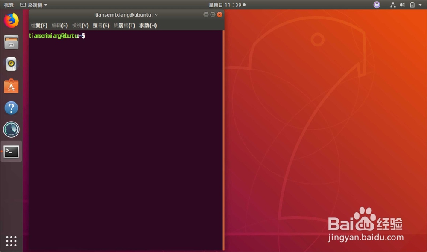Launch Rhythmbox music player from dock

click(11, 64)
